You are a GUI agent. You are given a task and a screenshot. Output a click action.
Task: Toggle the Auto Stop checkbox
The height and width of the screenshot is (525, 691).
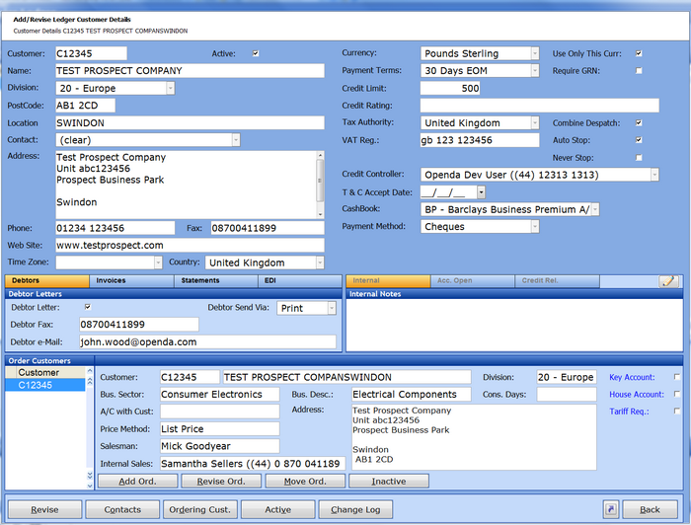(x=639, y=140)
